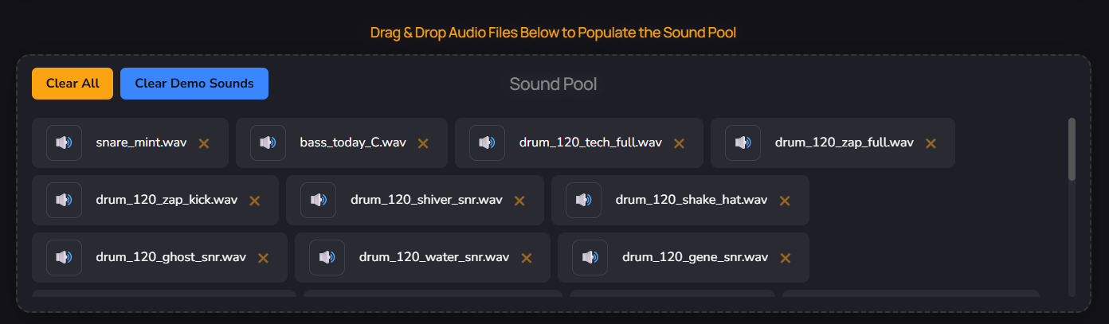This screenshot has width=1109, height=324.
Task: Play the snare_mint.wav sound preview
Action: 64,143
